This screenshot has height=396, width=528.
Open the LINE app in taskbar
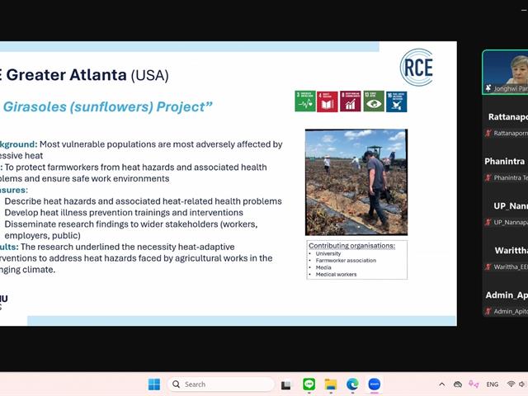point(309,384)
